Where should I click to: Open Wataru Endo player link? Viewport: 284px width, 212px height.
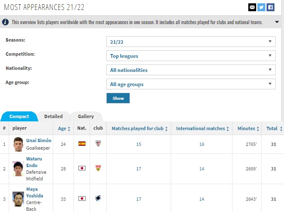pyautogui.click(x=34, y=162)
